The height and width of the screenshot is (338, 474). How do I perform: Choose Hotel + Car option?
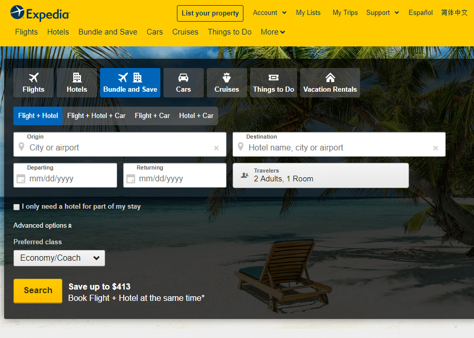(x=196, y=116)
